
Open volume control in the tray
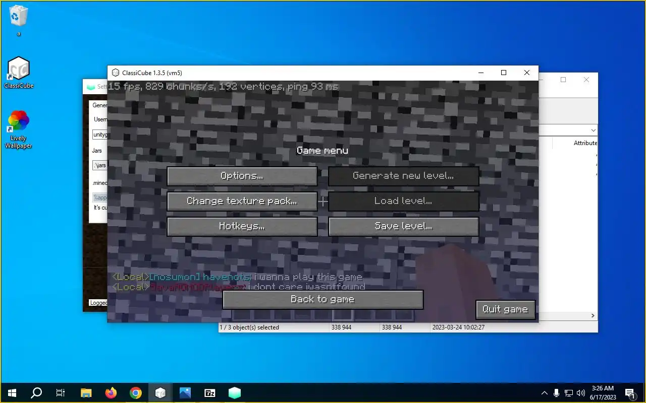click(581, 393)
